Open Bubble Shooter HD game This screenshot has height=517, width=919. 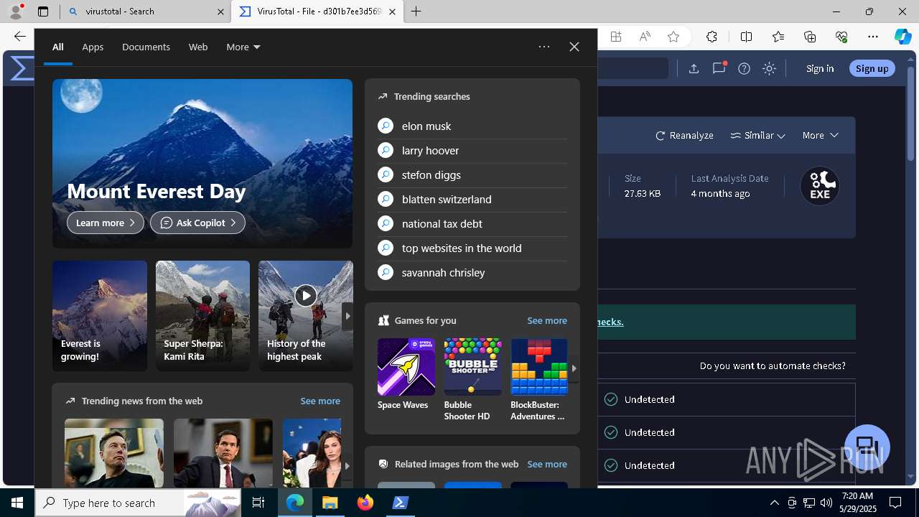[472, 380]
